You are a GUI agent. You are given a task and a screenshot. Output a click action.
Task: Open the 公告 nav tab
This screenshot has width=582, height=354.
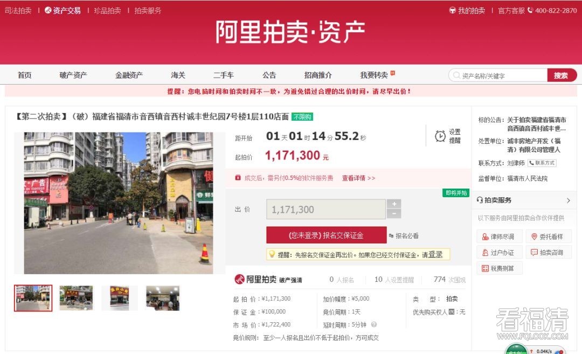point(269,75)
